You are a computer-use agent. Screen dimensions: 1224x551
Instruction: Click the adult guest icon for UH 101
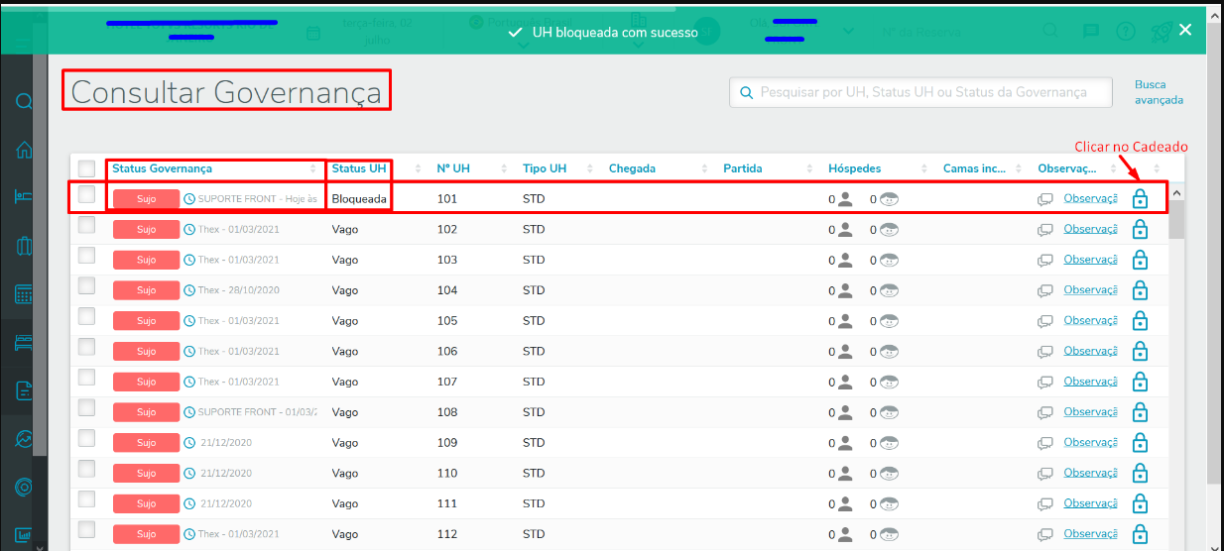[x=845, y=199]
